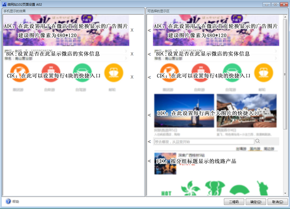Cancel with the 取消(C) button
Image resolution: width=290 pixels, height=209 pixels.
tap(278, 202)
